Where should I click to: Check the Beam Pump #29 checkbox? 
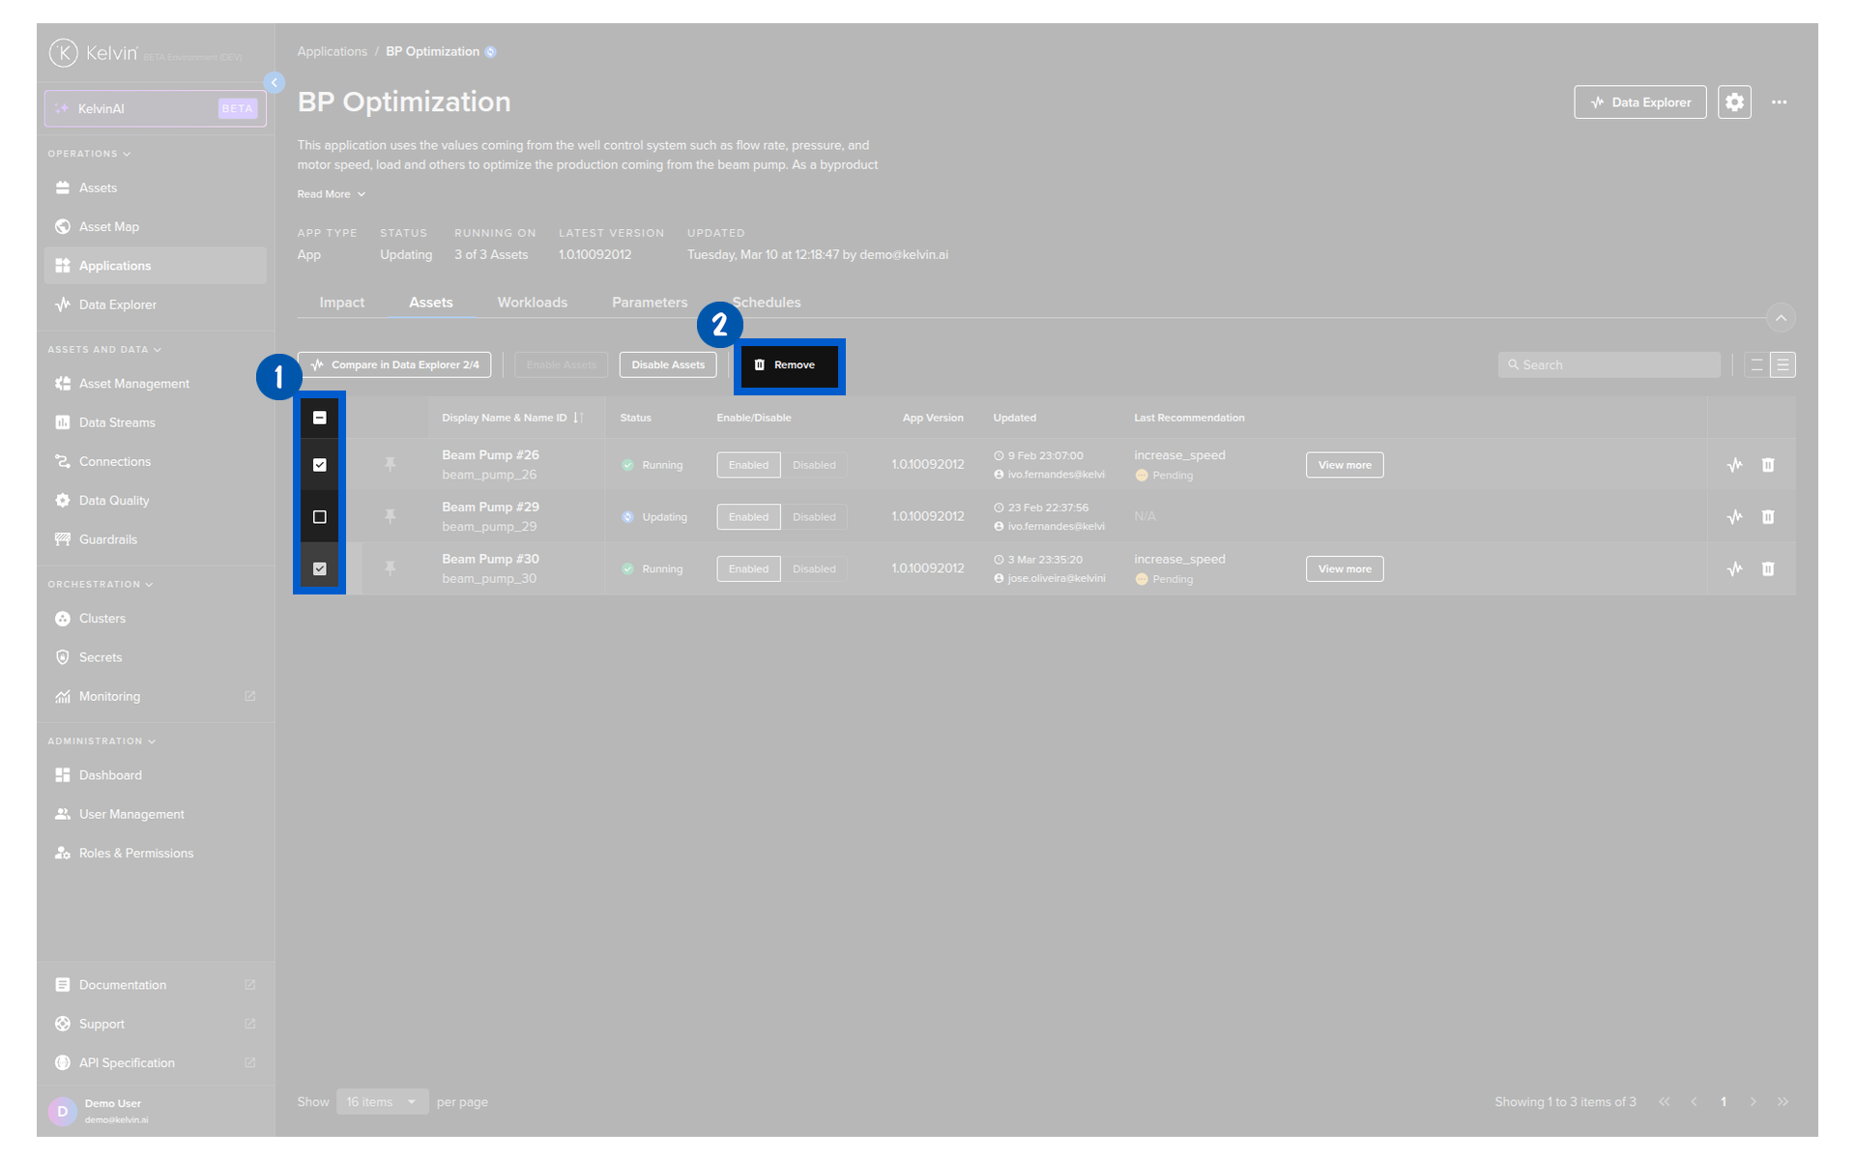point(320,517)
